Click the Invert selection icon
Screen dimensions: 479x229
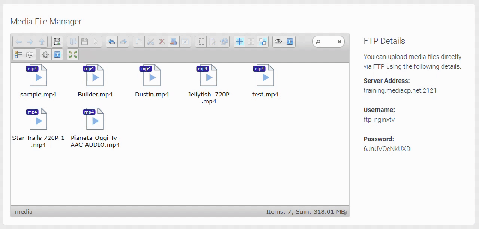pos(263,42)
